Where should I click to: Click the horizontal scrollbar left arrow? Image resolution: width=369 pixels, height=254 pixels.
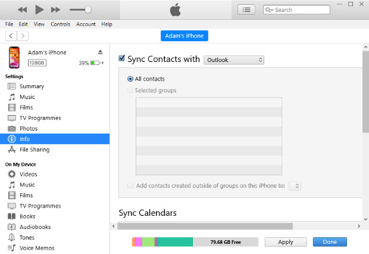pyautogui.click(x=114, y=226)
